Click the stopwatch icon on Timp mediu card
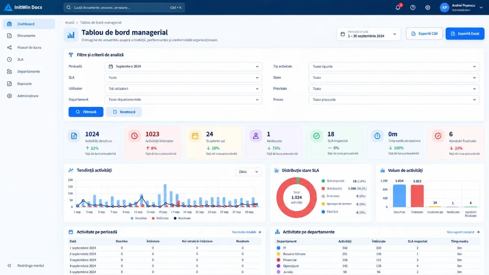Viewport: 489px width, 275px height. 377,136
